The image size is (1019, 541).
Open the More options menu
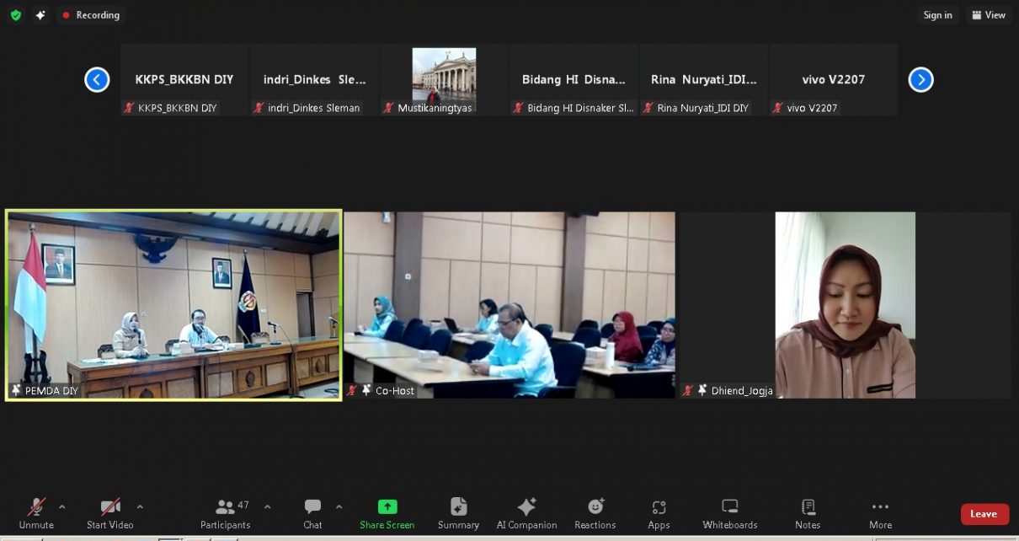[880, 513]
